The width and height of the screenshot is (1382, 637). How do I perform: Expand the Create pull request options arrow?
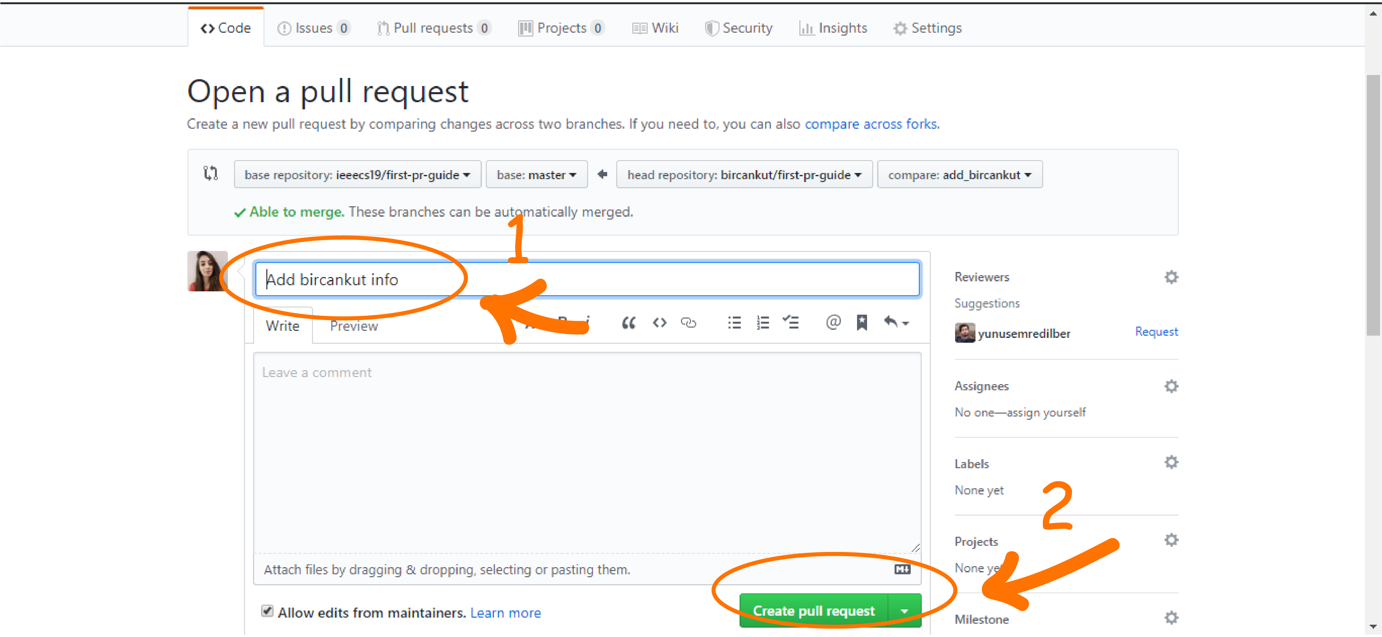905,611
